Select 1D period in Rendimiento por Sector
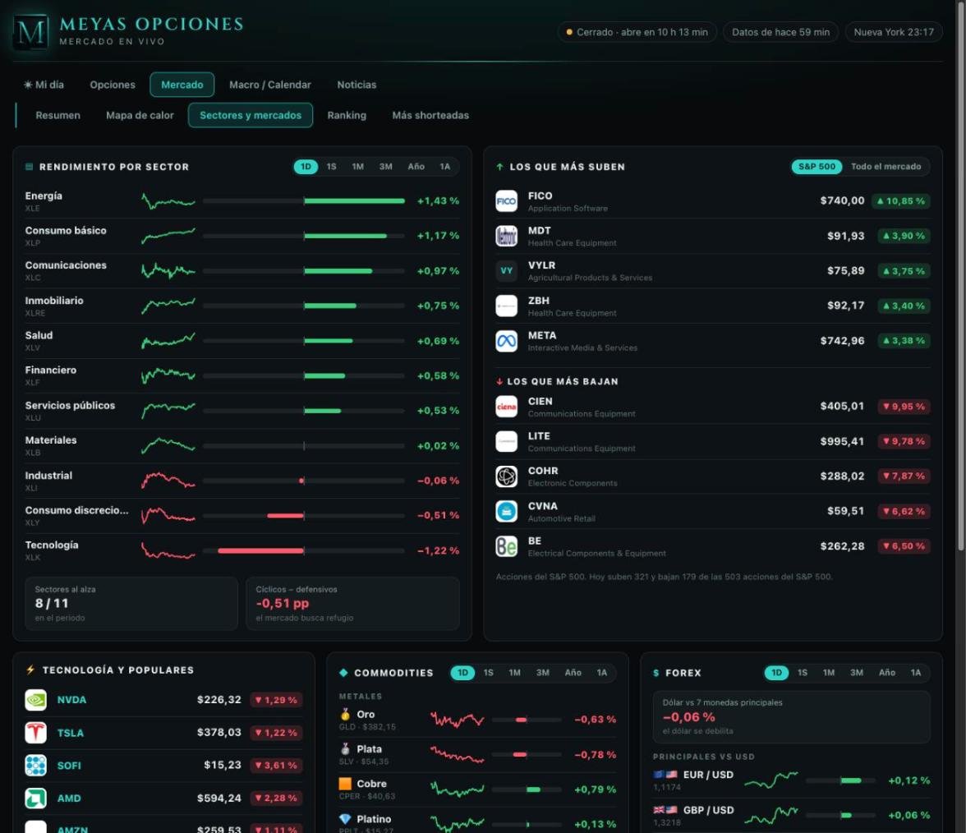 tap(306, 166)
